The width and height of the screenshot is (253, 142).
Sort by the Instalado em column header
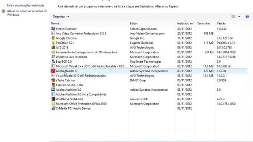(x=186, y=23)
